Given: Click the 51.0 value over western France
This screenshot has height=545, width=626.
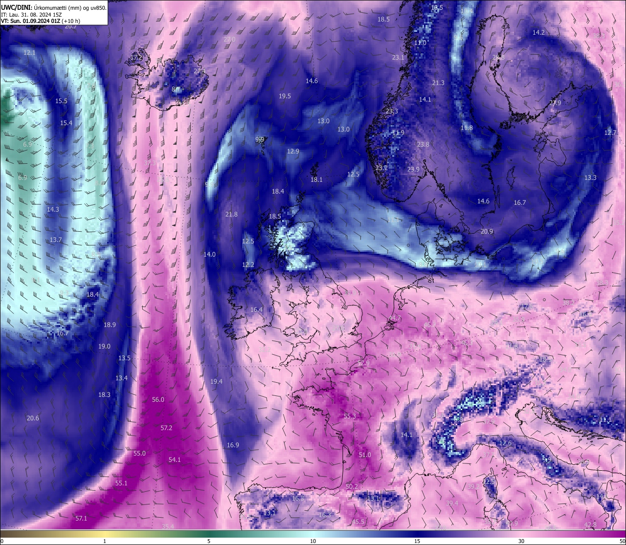Looking at the screenshot, I should point(365,455).
